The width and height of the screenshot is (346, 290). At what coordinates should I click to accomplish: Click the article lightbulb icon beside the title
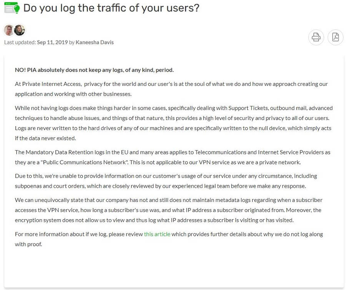pos(12,8)
